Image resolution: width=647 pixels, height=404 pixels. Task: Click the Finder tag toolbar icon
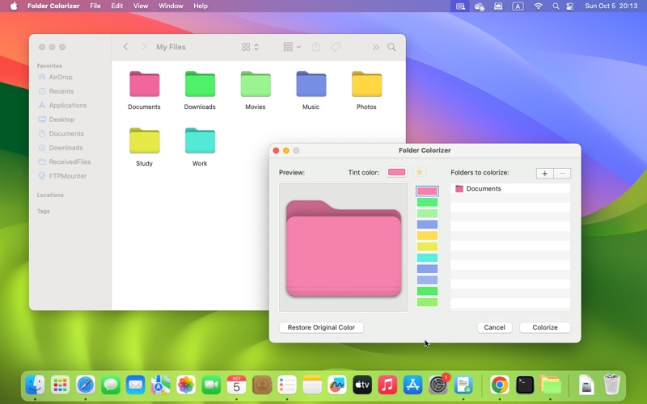[336, 48]
